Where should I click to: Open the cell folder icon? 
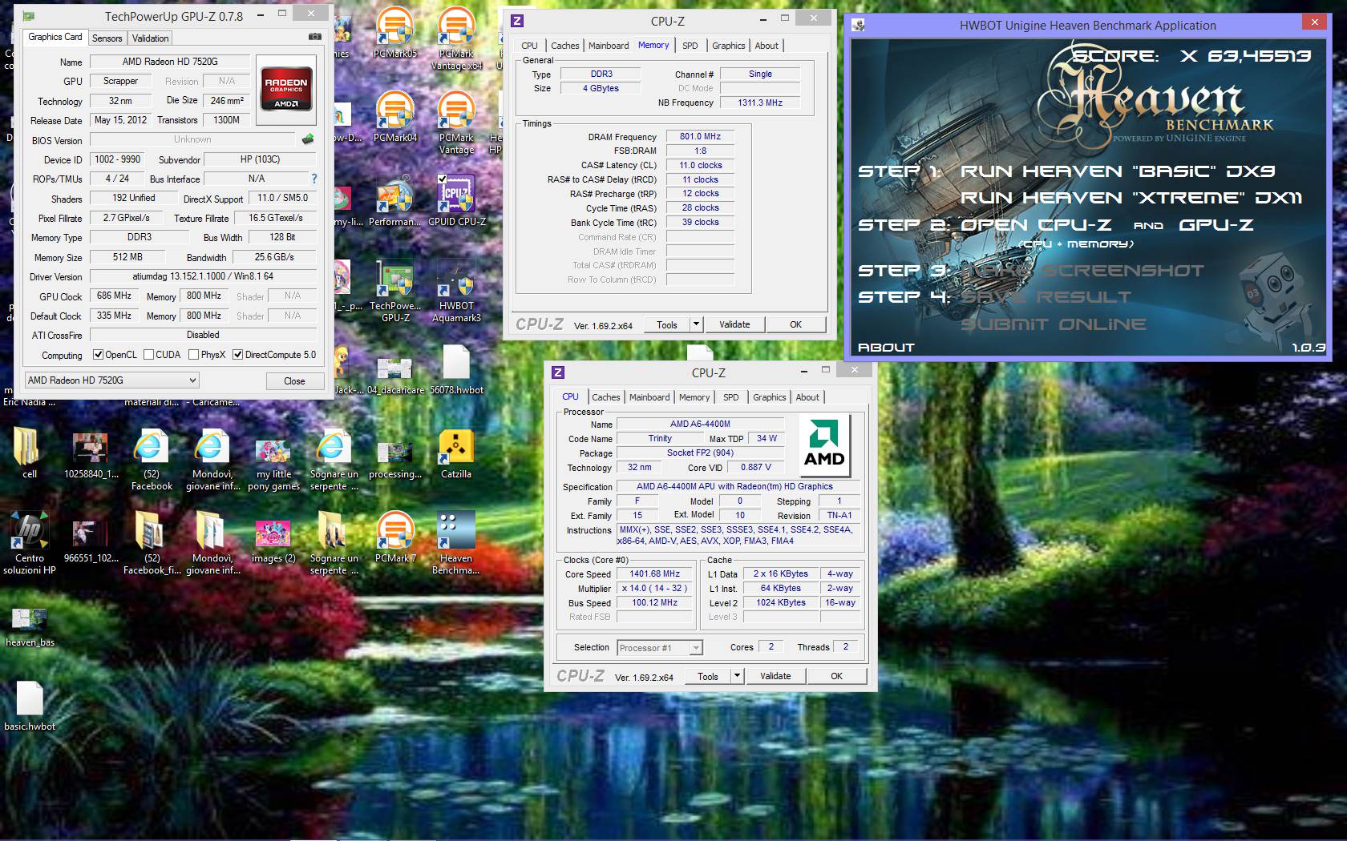point(30,454)
